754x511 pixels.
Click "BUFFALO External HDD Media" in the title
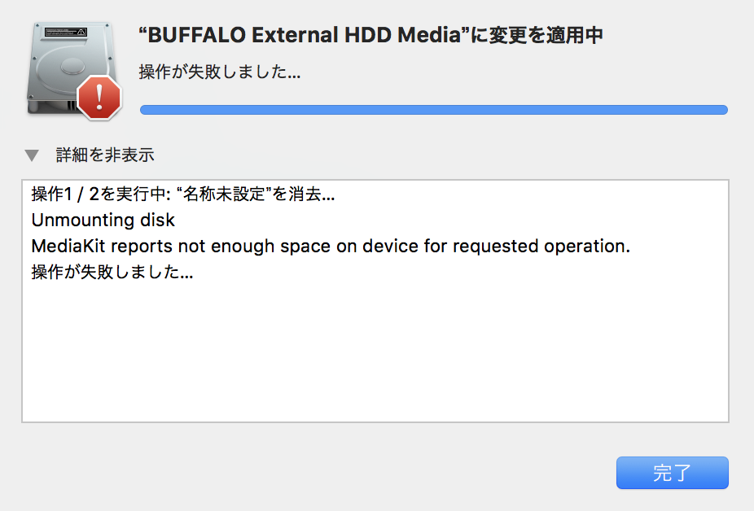[x=301, y=36]
